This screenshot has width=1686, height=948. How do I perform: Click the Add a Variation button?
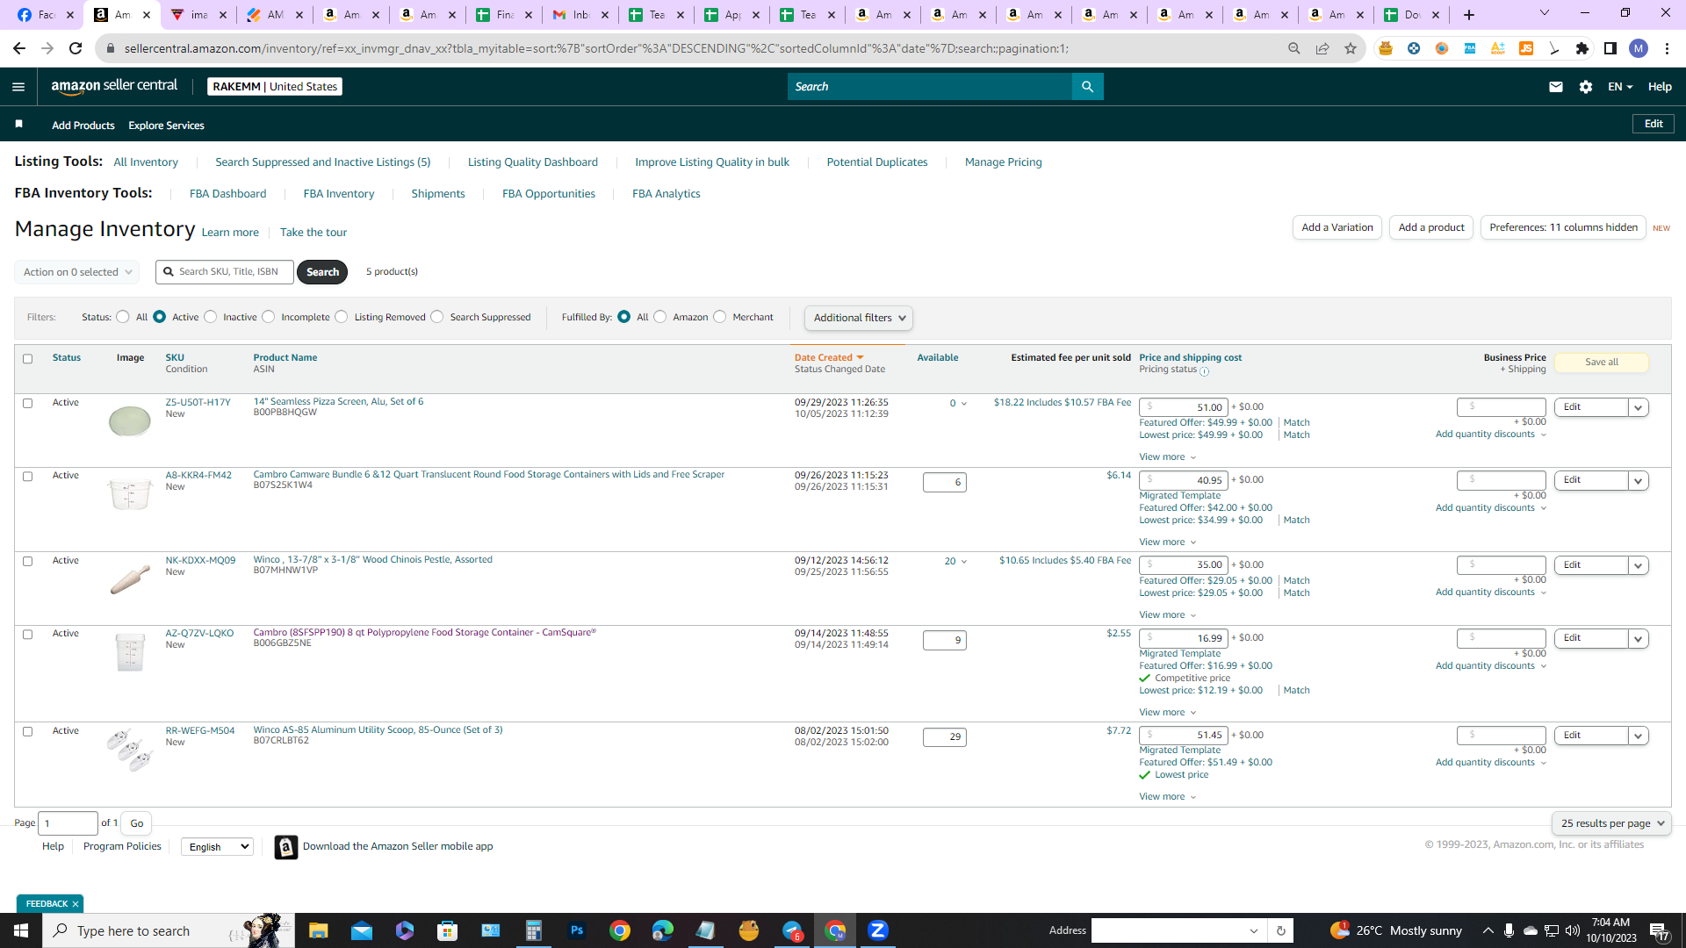click(1337, 227)
